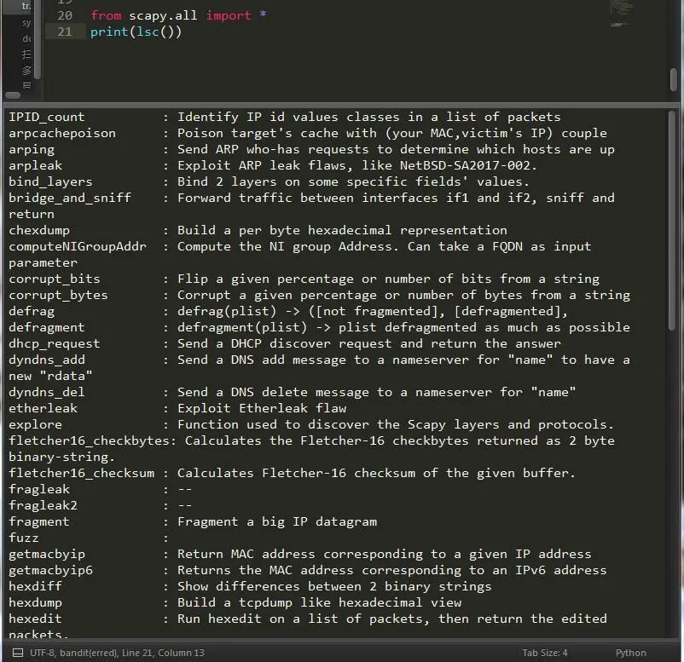This screenshot has width=684, height=662.
Task: Click 'getmacbyip6' in the output
Action: point(50,570)
